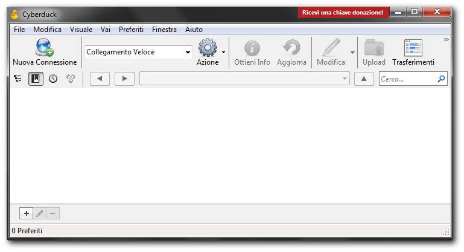464x252 pixels.
Task: Open the Azione dropdown arrow
Action: (223, 53)
